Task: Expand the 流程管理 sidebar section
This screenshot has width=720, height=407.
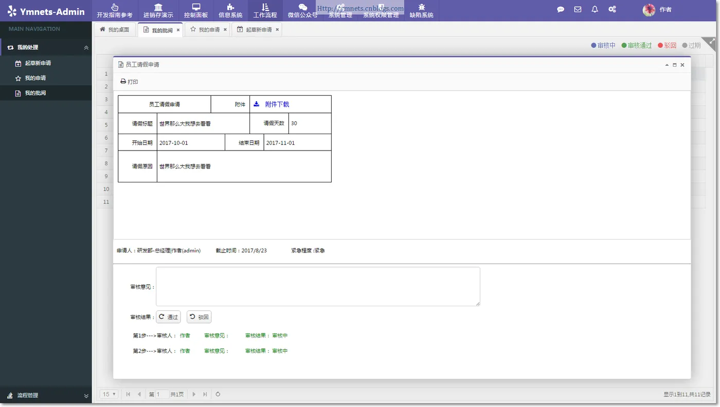Action: (46, 396)
